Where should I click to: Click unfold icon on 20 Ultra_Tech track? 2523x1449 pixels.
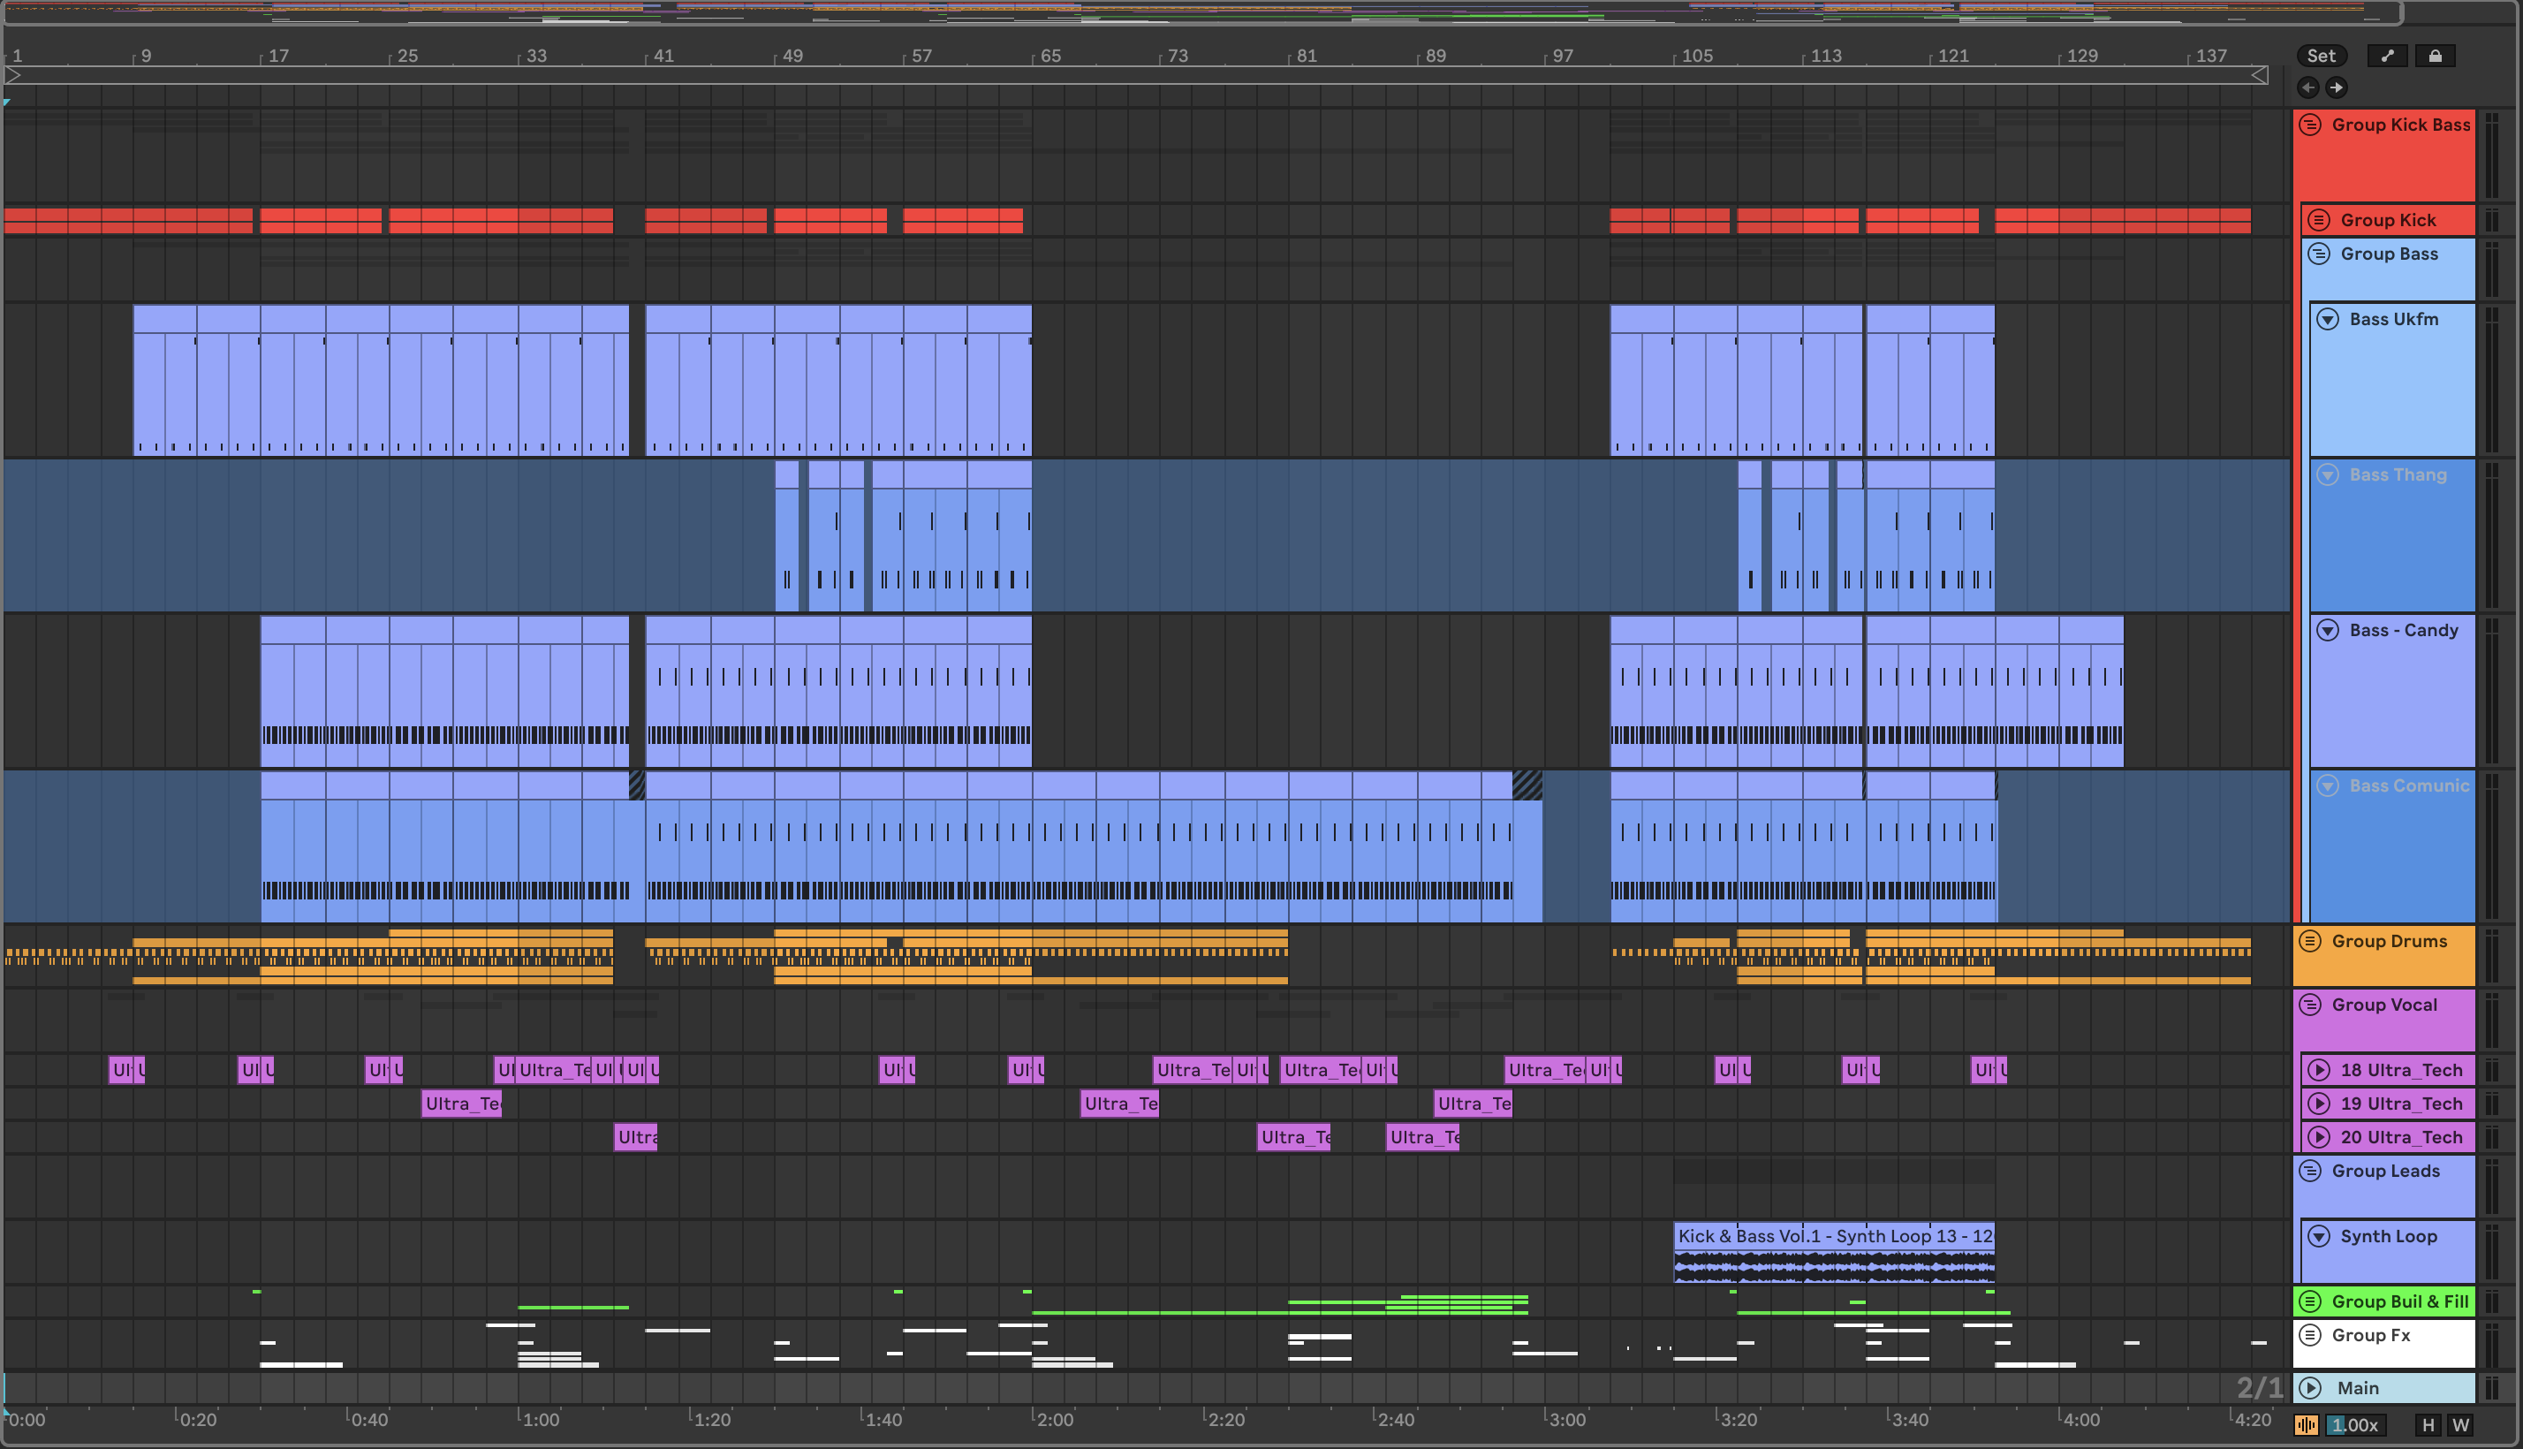(x=2318, y=1136)
